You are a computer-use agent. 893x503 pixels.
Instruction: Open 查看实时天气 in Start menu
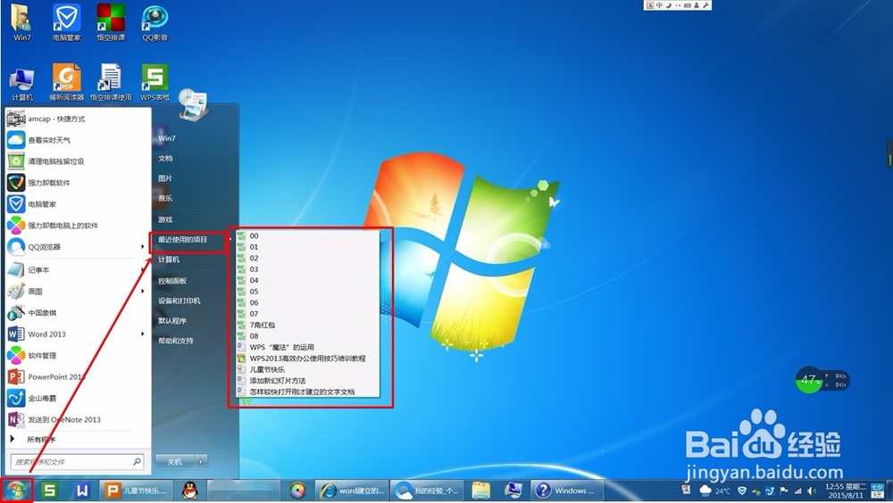(x=77, y=140)
